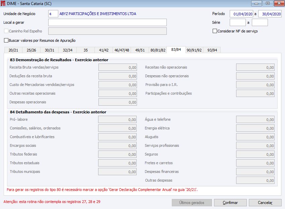Click the Pró-labore value field
This screenshot has width=285, height=209.
(117, 120)
